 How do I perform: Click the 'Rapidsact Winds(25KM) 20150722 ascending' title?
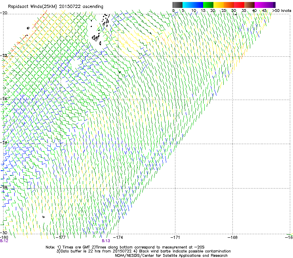click(55, 7)
